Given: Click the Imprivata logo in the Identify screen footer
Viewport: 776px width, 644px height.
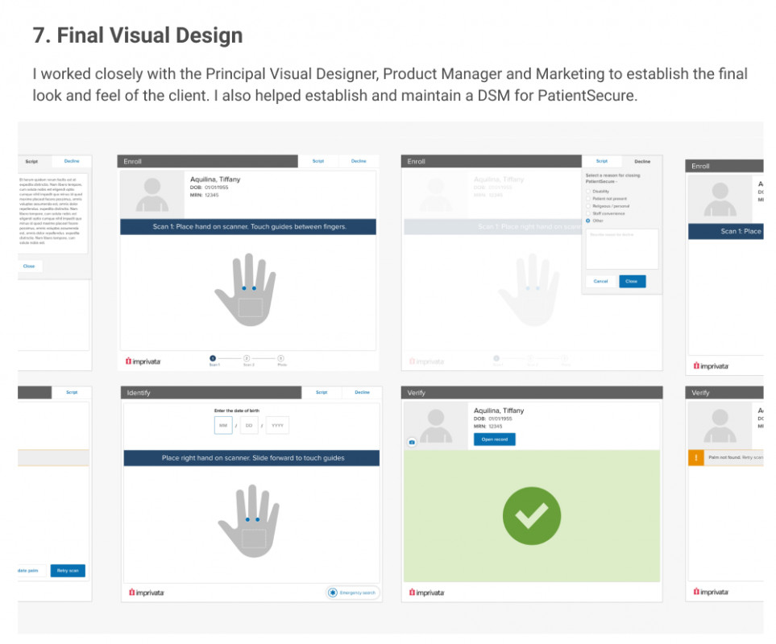Looking at the screenshot, I should pyautogui.click(x=146, y=592).
